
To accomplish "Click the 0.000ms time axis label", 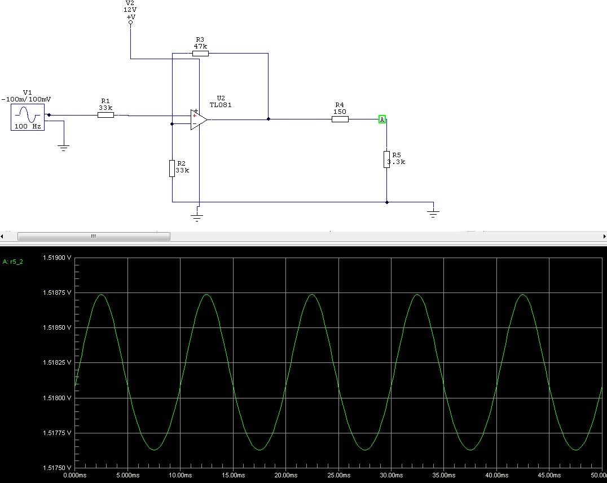I will click(74, 475).
